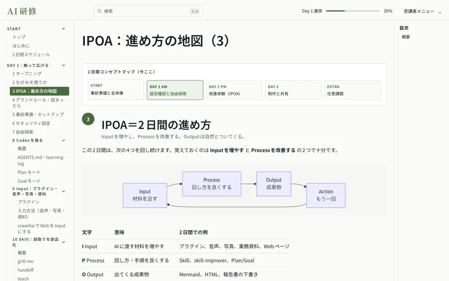Select the START concept map card
This screenshot has height=281, width=449.
pyautogui.click(x=116, y=90)
